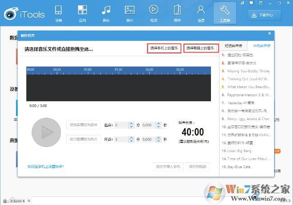Click 选择电脑上的音乐 button
293x205 pixels.
(x=201, y=48)
